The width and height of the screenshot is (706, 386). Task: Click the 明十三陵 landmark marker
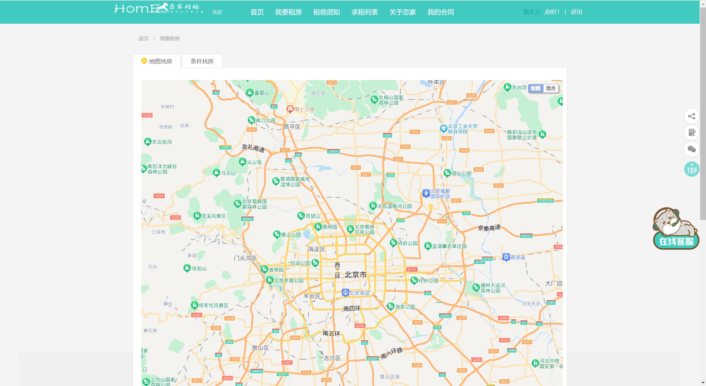pos(290,109)
